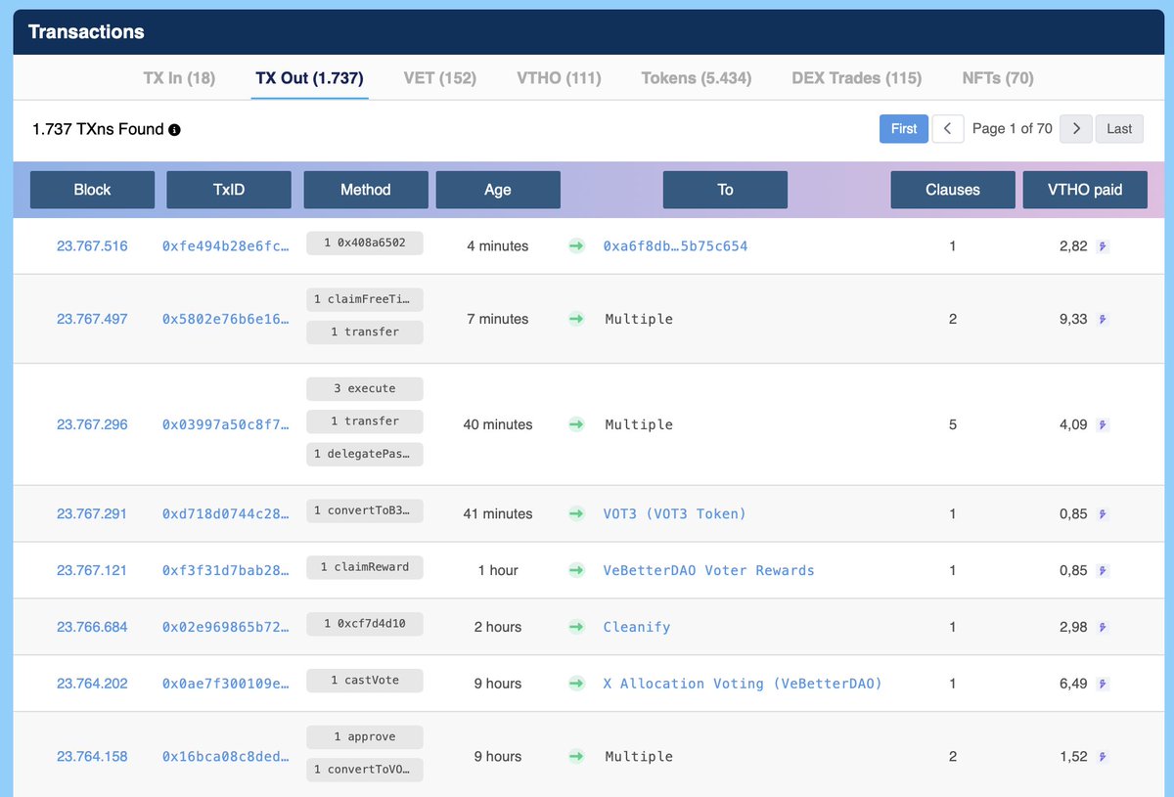Click the claimFreeTi… method badge
This screenshot has width=1174, height=797.
coord(365,299)
